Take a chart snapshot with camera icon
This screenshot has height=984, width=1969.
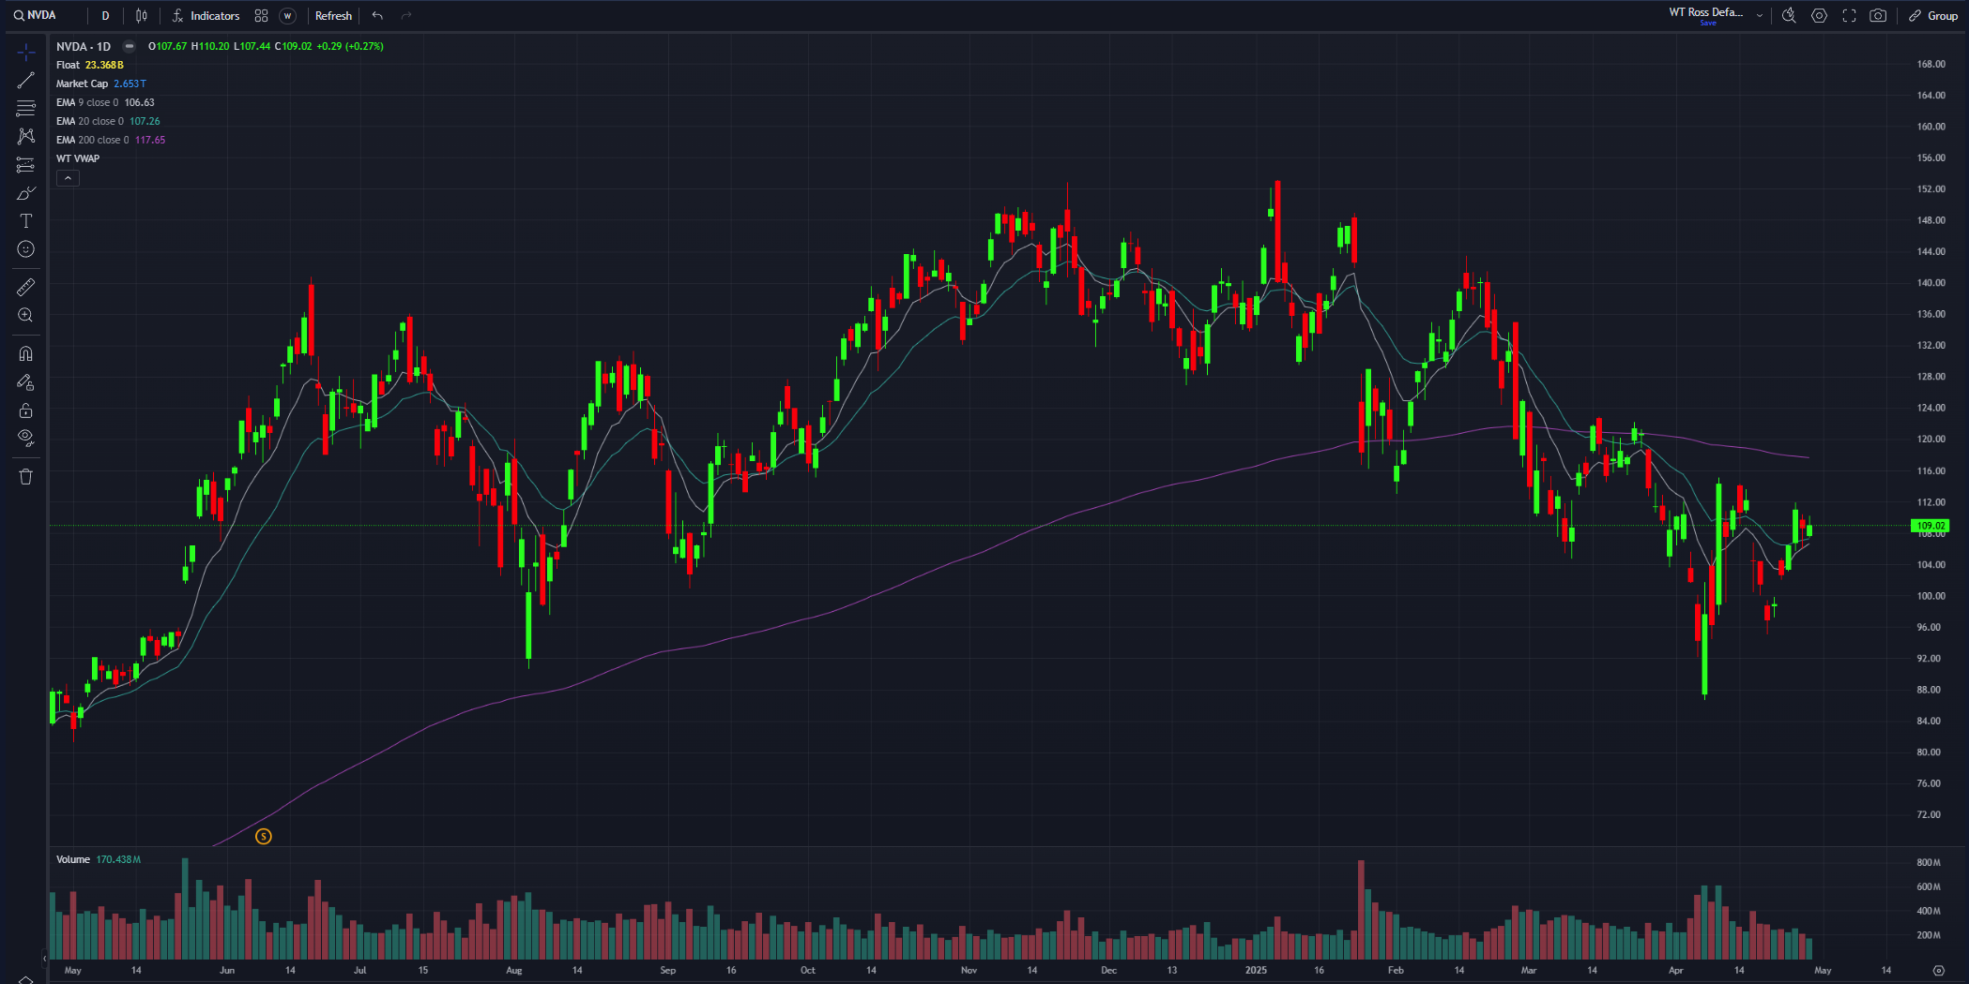tap(1878, 15)
